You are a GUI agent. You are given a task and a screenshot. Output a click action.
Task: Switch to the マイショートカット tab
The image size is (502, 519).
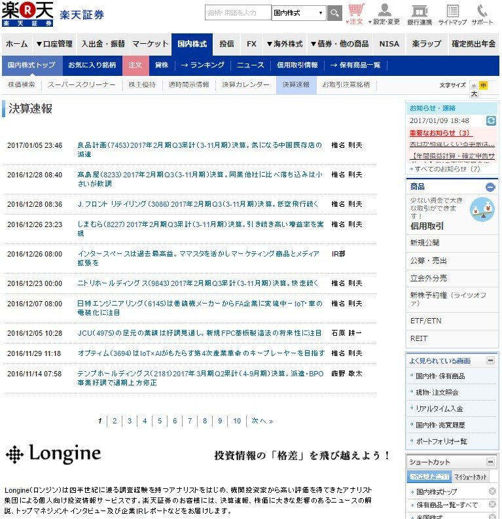[471, 477]
